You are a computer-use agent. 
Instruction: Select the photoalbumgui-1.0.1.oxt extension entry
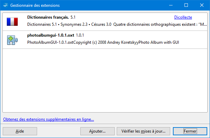[105, 40]
